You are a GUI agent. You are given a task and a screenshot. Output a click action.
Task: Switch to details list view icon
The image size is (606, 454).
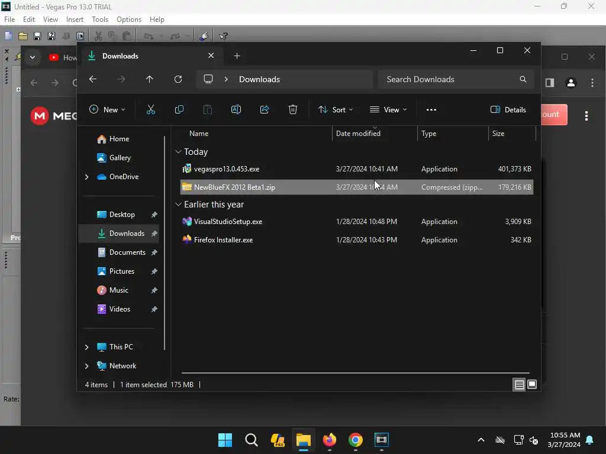[x=519, y=384]
